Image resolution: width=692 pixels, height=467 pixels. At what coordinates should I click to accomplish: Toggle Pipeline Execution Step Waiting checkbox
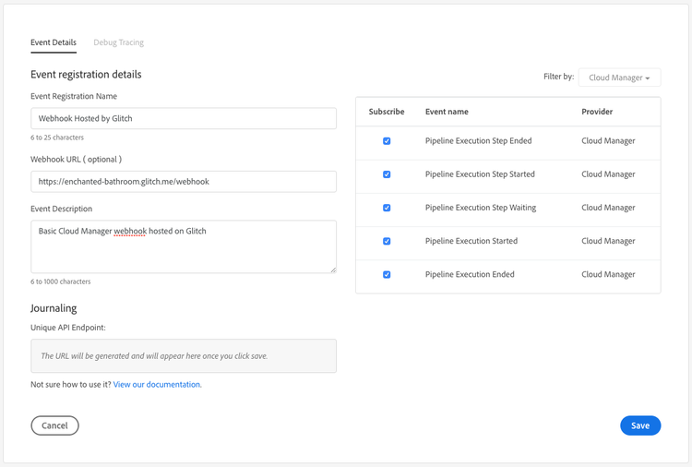pyautogui.click(x=387, y=208)
